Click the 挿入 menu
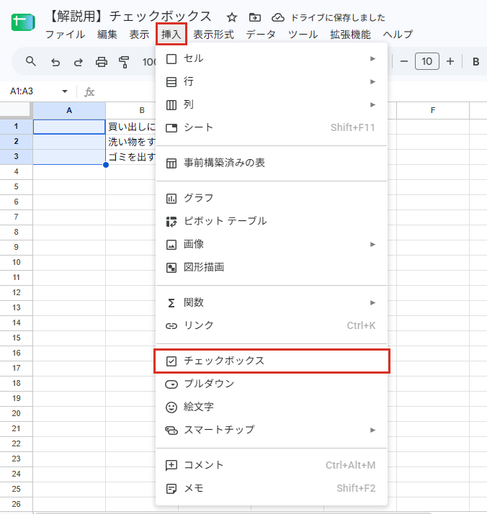487x514 pixels. pos(171,34)
